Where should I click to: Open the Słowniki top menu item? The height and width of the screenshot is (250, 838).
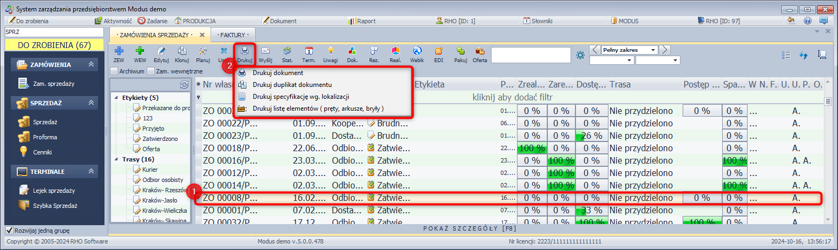click(538, 21)
